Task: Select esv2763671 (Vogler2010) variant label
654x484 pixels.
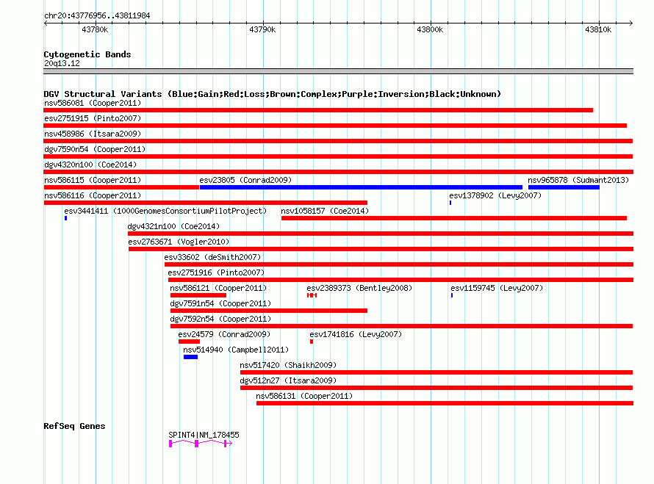Action: [179, 242]
